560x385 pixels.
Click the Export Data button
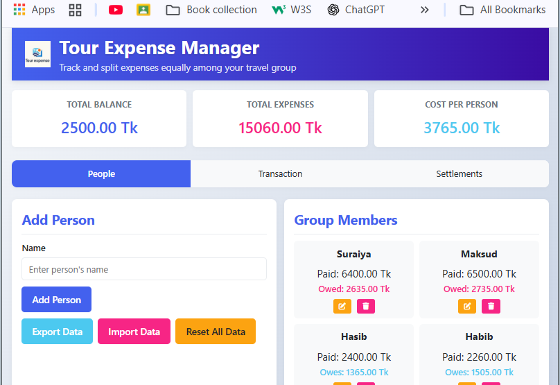point(57,332)
